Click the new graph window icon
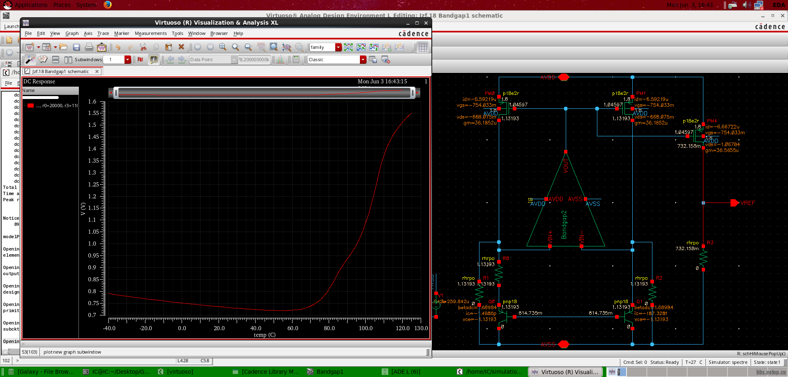The image size is (788, 377). (30, 47)
